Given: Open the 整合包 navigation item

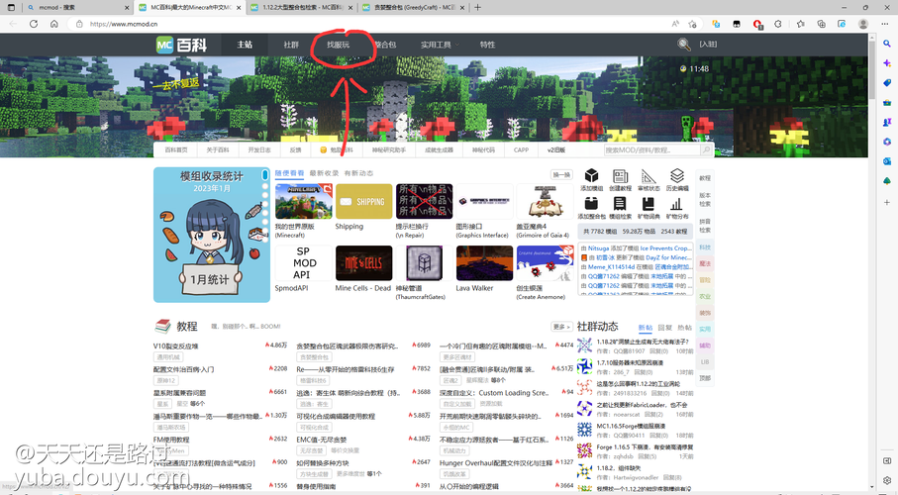Looking at the screenshot, I should point(385,45).
